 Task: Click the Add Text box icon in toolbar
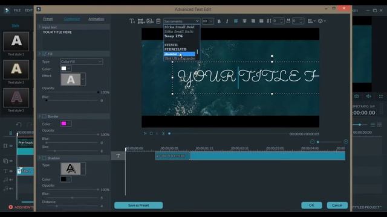(x=132, y=21)
